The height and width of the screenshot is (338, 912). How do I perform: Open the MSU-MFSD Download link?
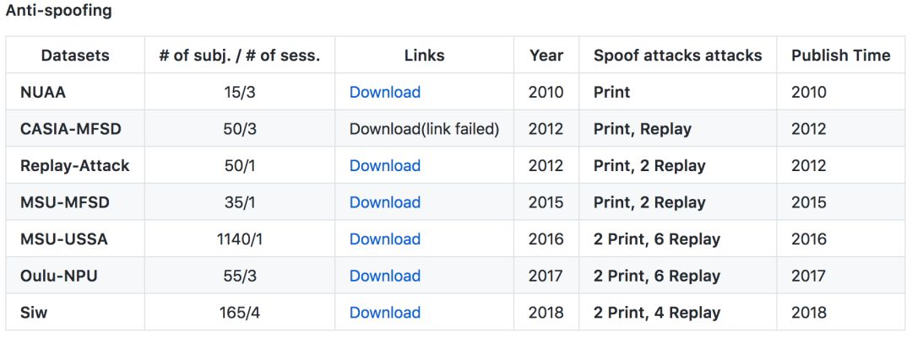(x=384, y=202)
